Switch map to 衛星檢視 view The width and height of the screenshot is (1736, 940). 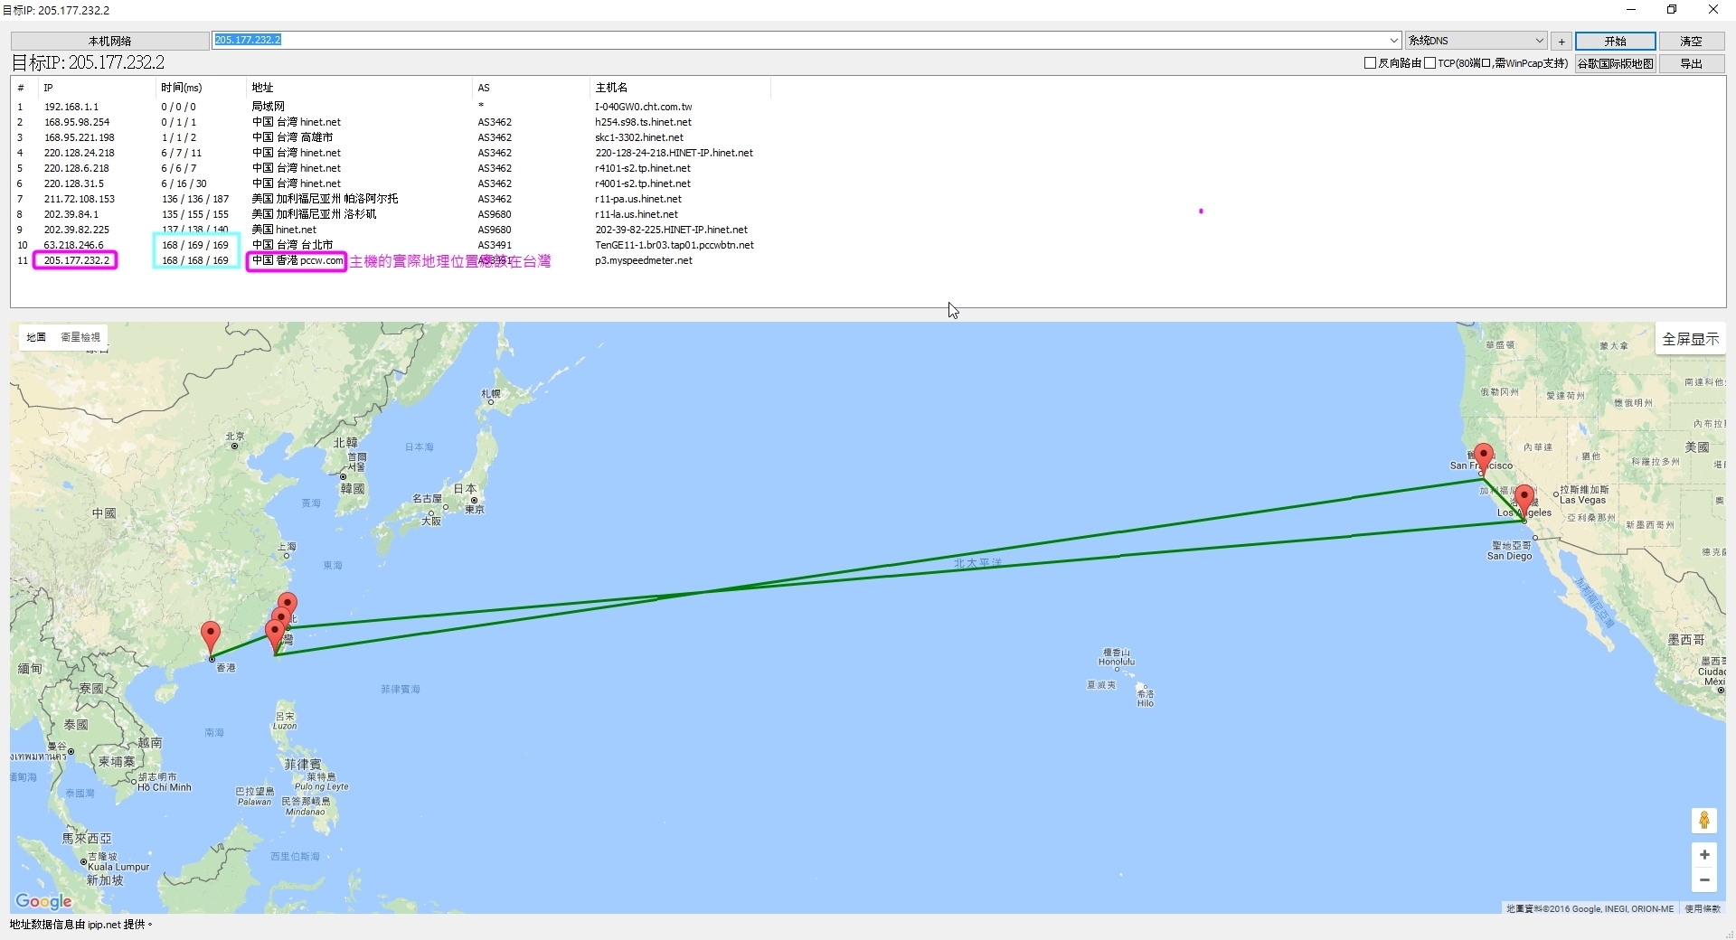[x=80, y=337]
